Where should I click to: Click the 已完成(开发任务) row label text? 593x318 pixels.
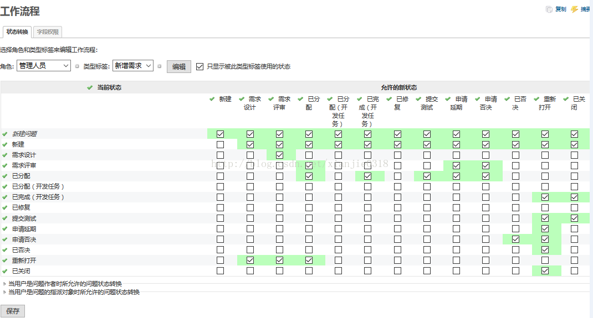point(38,197)
